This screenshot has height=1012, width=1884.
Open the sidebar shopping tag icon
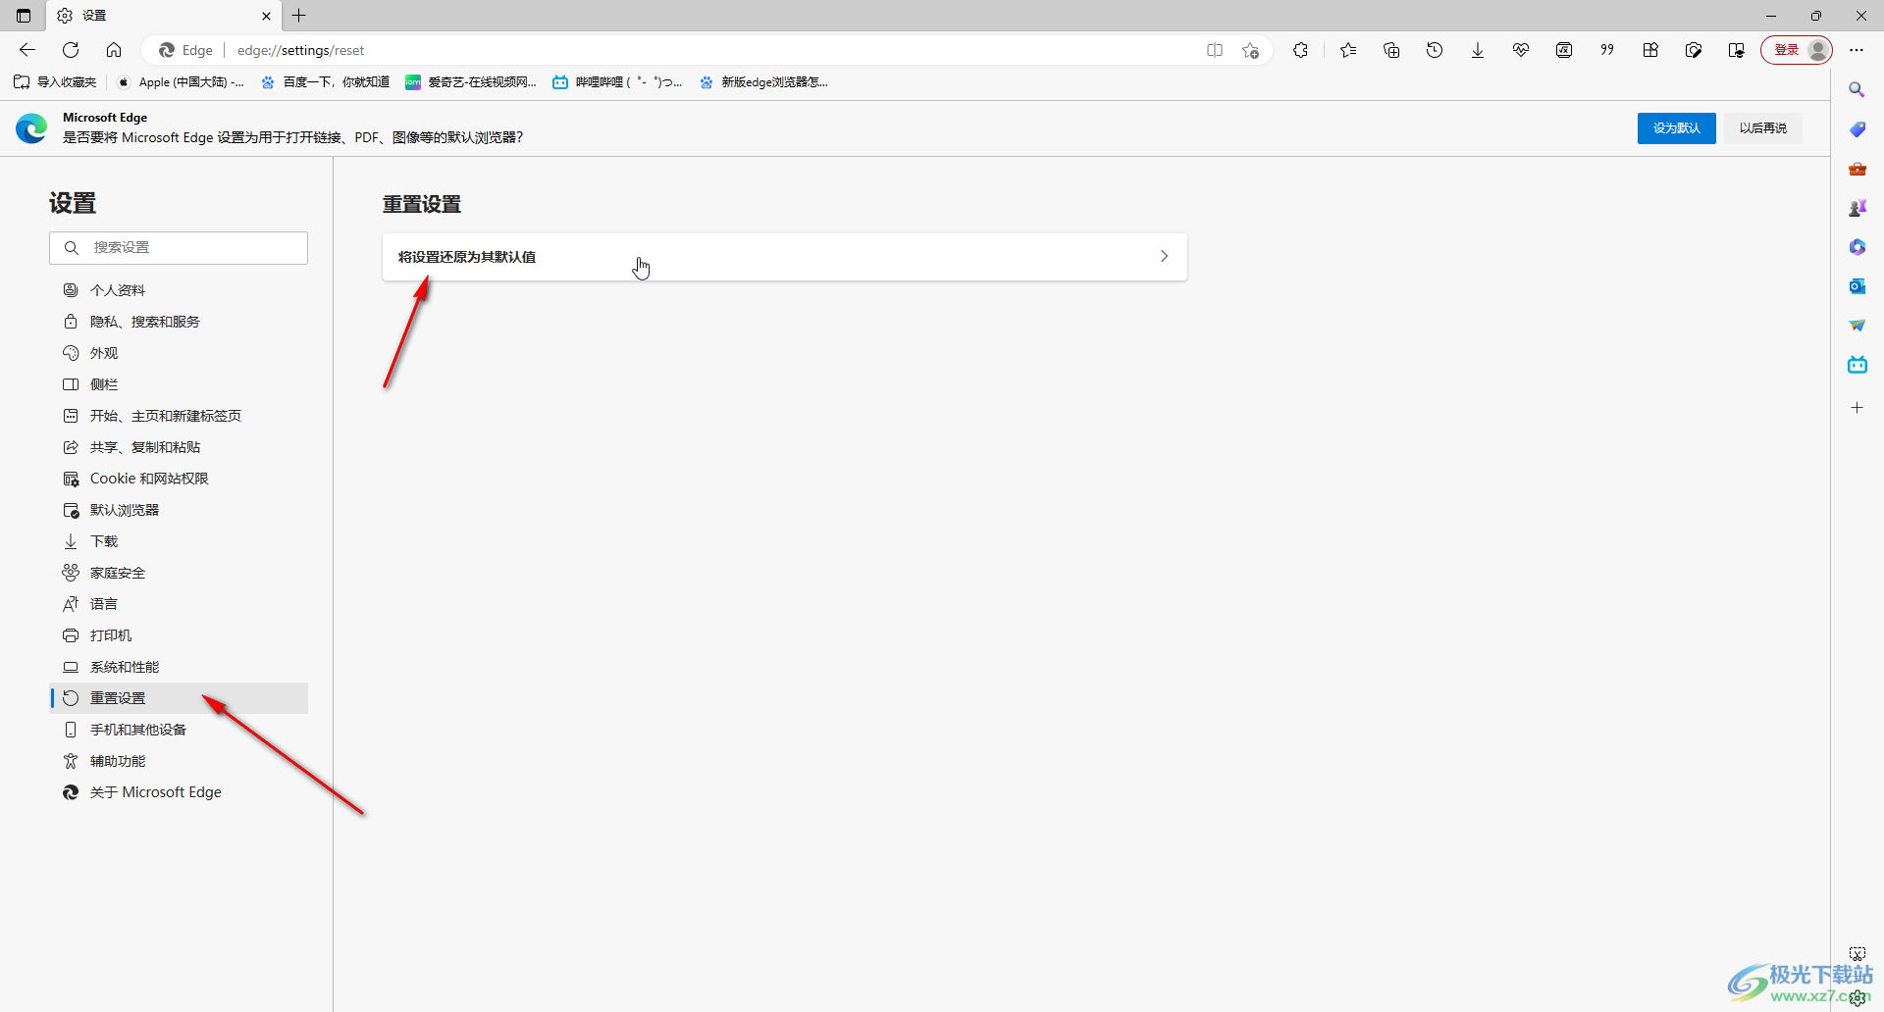1857,129
